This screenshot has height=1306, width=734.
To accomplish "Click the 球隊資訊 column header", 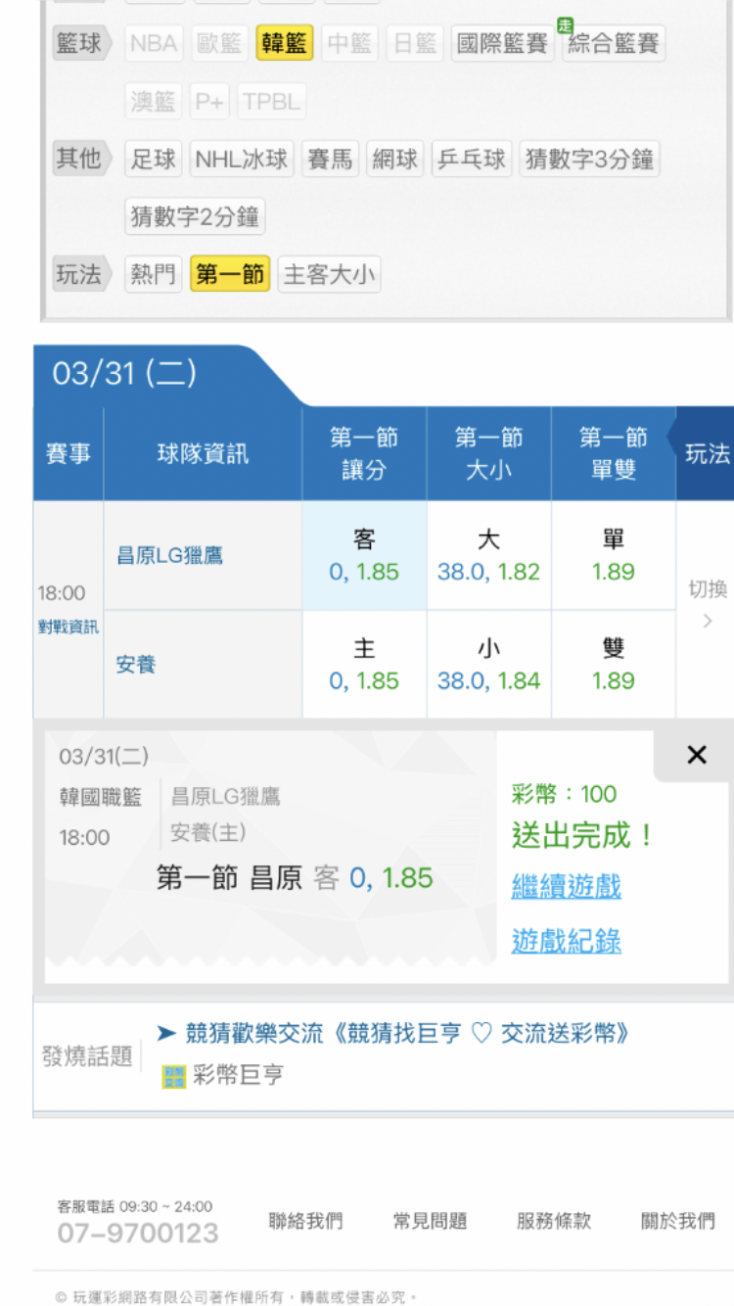I will click(203, 453).
